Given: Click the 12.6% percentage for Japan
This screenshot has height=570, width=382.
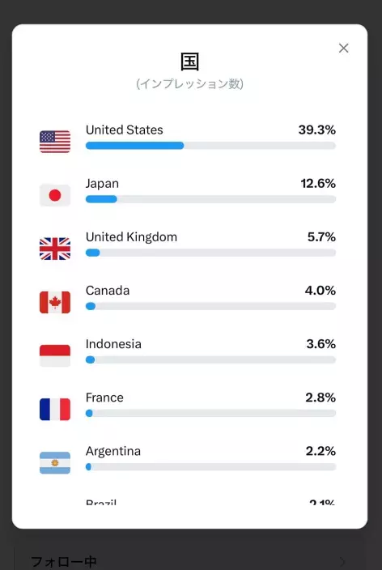Looking at the screenshot, I should (318, 184).
